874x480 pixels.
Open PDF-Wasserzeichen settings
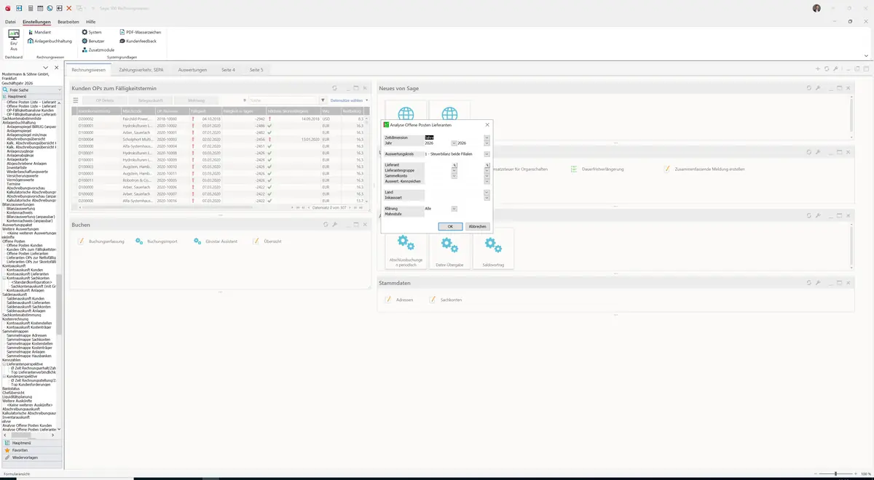[141, 32]
